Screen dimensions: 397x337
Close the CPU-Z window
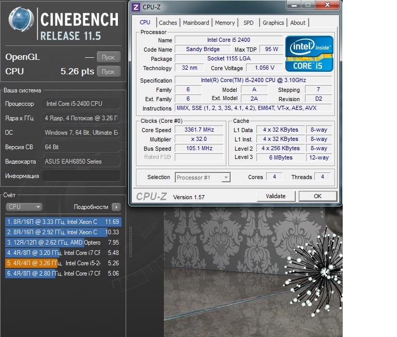point(327,5)
